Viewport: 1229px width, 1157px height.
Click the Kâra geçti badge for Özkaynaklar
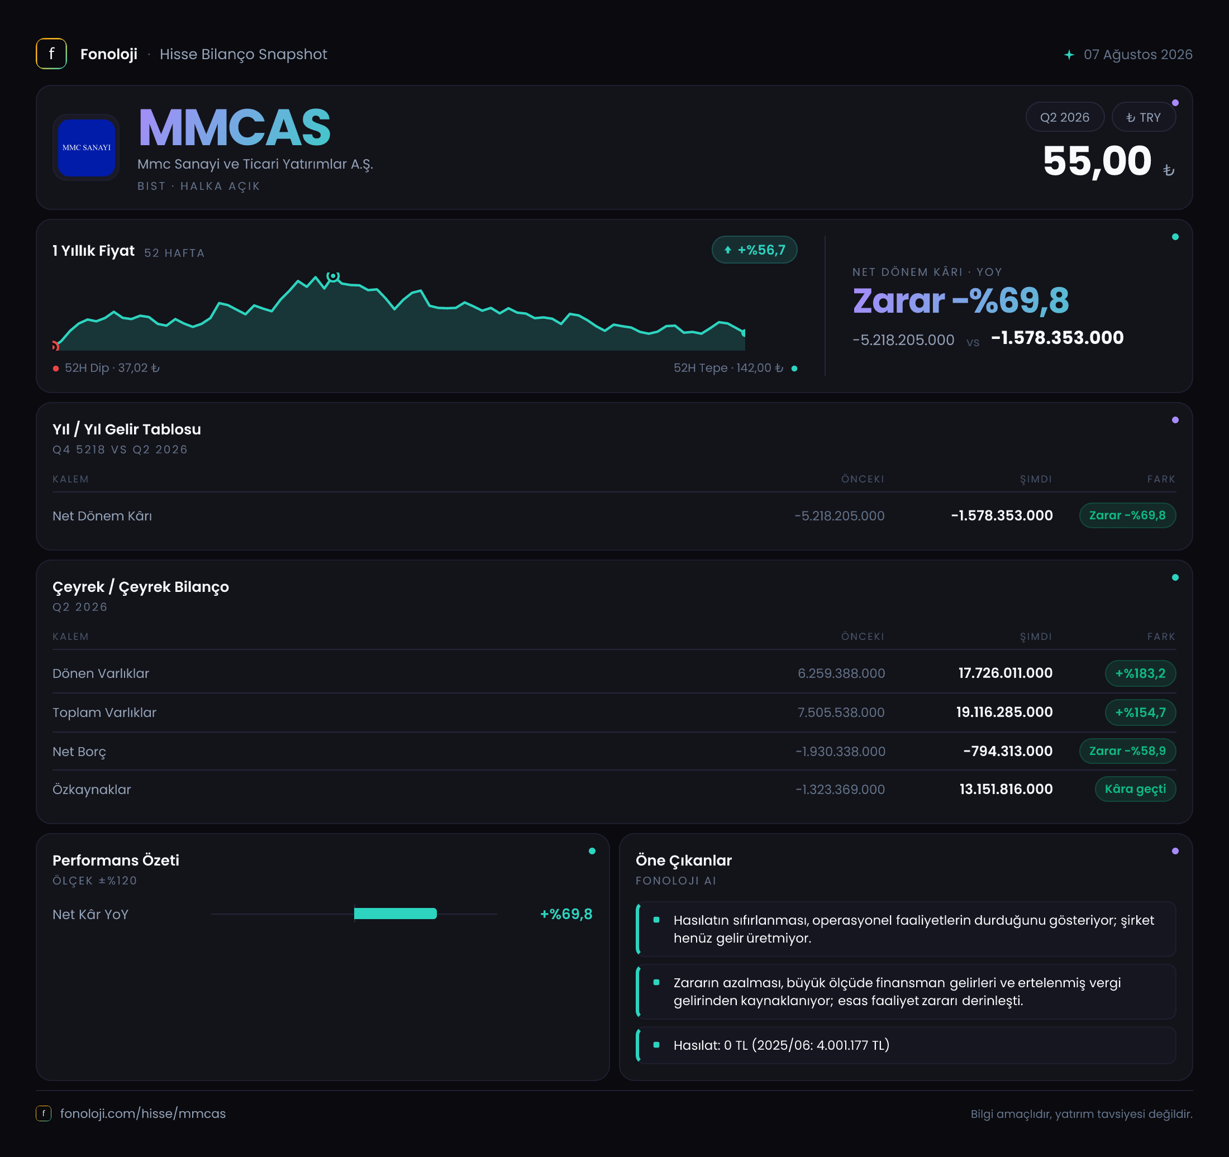1135,788
